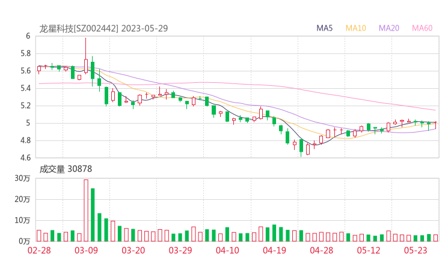
Task: Select the 05-23 date axis label
Action: (416, 250)
